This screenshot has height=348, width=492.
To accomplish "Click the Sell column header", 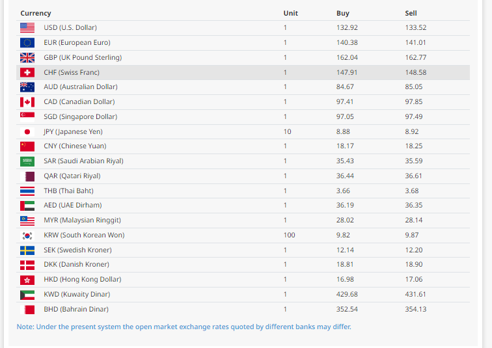I will tap(410, 13).
